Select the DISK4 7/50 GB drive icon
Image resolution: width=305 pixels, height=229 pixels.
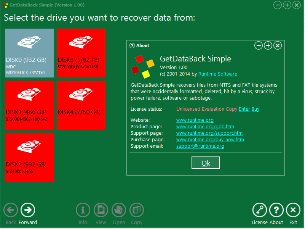(x=81, y=105)
